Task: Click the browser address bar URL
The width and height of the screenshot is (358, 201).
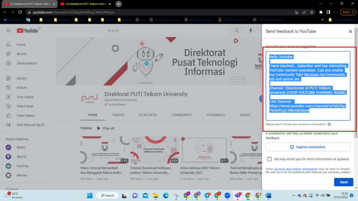Action: tap(74, 12)
